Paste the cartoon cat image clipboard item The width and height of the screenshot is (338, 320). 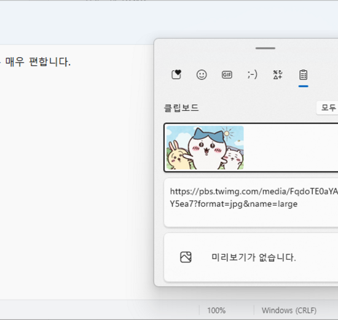(x=251, y=148)
